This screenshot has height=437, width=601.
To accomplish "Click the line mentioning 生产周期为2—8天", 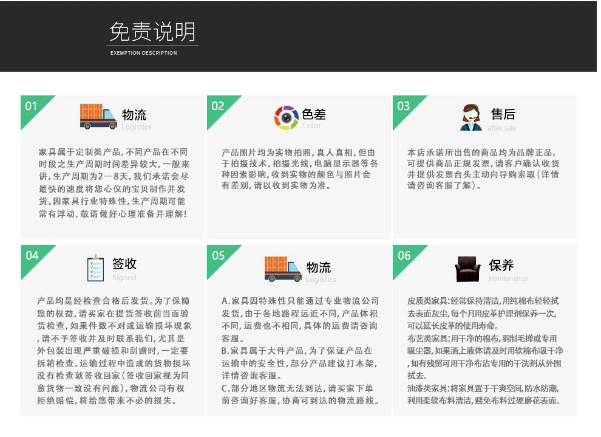I will pyautogui.click(x=114, y=176).
